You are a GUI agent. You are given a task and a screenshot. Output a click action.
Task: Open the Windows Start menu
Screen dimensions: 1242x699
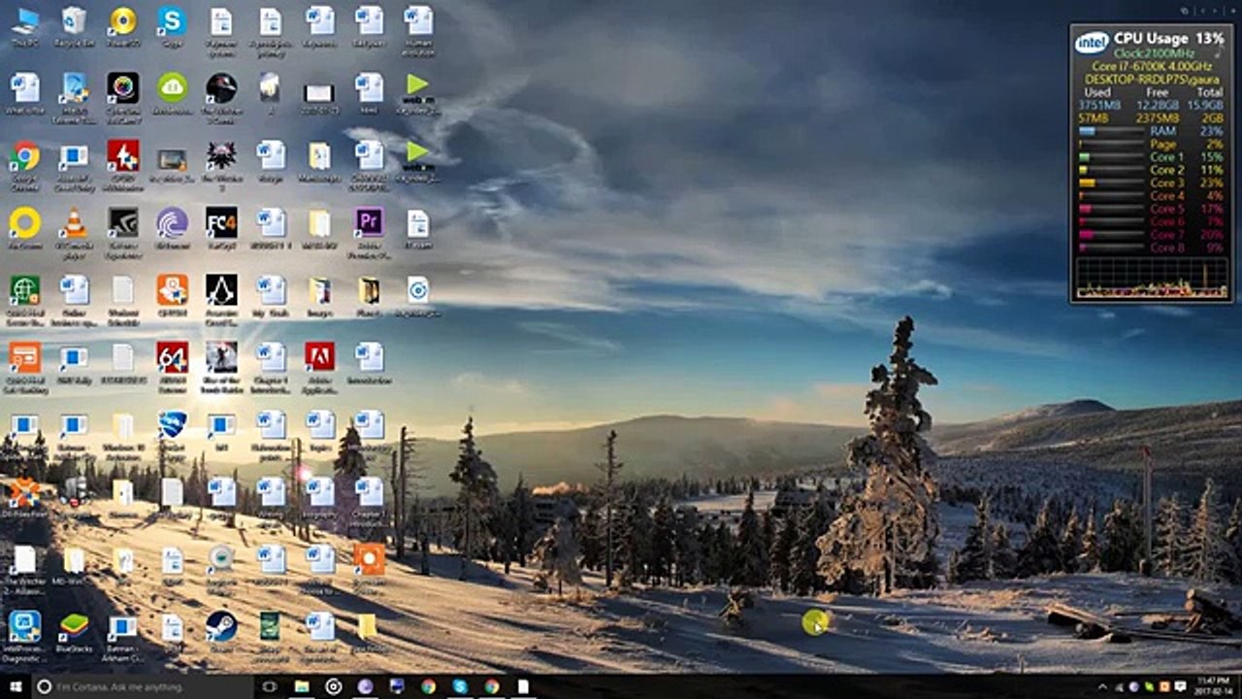coord(16,686)
